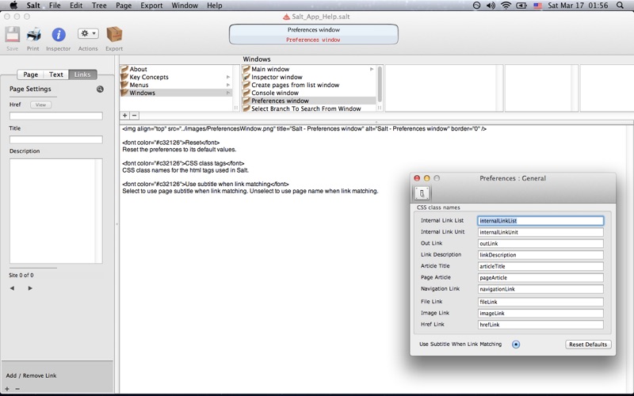Click the Description text area
Image resolution: width=634 pixels, height=396 pixels.
pyautogui.click(x=55, y=211)
